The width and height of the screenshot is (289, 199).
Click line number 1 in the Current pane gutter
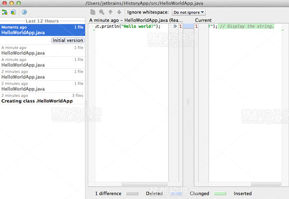point(196,26)
